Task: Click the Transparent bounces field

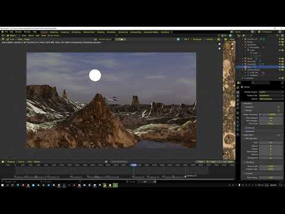Action: click(271, 158)
